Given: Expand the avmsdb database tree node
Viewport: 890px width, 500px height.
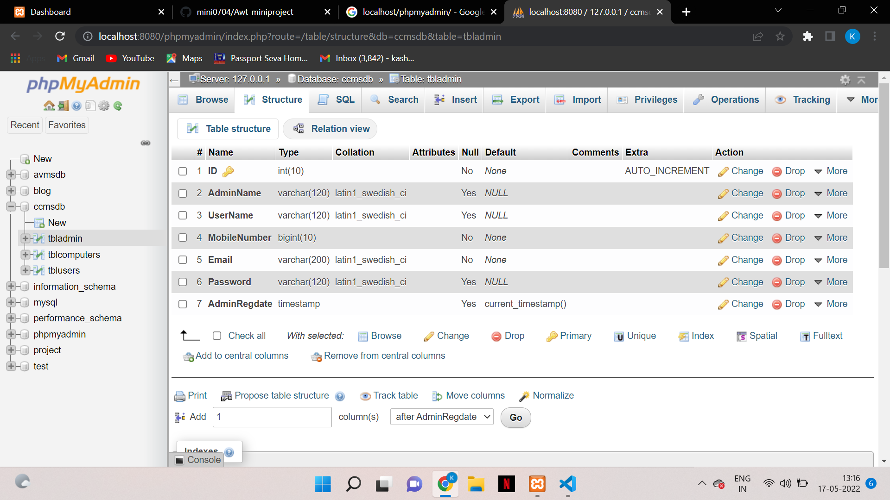Looking at the screenshot, I should [11, 175].
